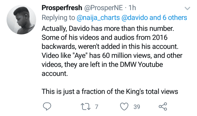Click the like count of 39
This screenshot has width=197, height=116.
[137, 107]
